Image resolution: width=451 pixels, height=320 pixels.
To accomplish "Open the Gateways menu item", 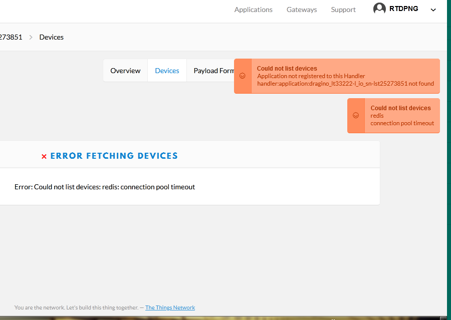I will tap(302, 10).
